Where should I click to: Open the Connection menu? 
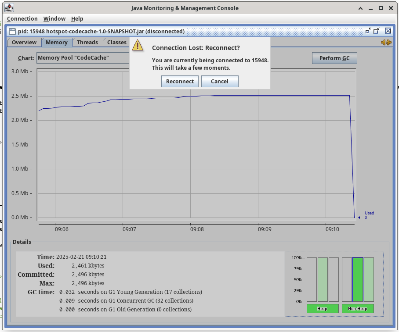click(22, 18)
